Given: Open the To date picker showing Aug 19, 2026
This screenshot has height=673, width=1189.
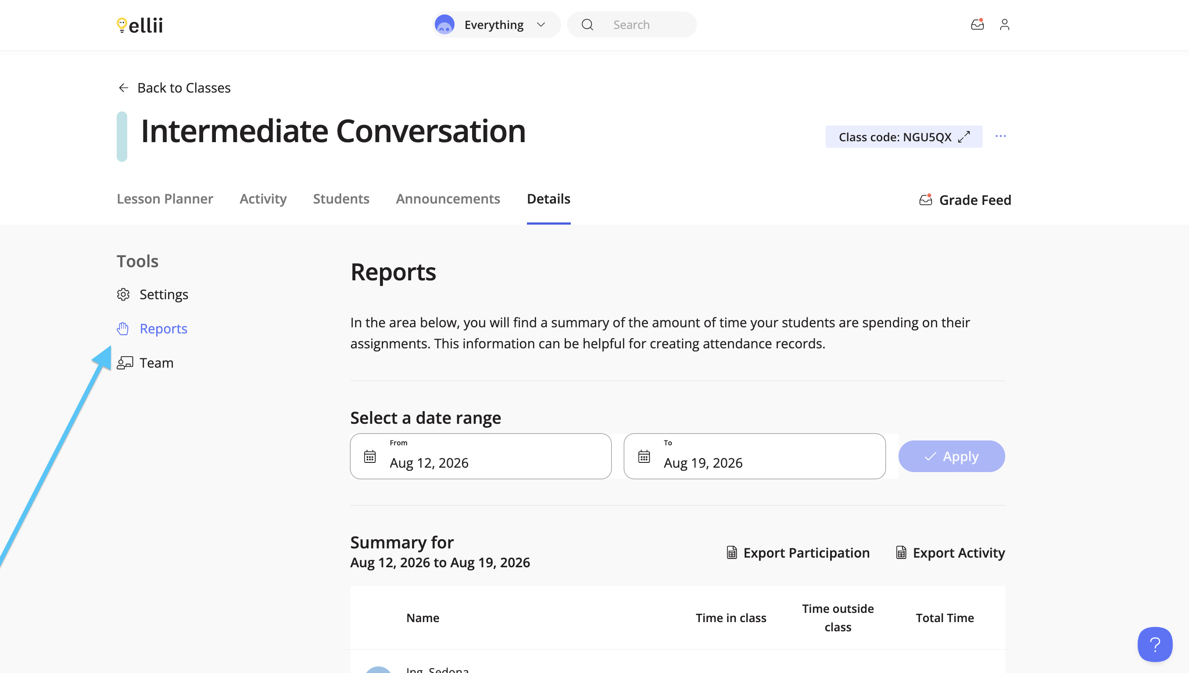Looking at the screenshot, I should tap(754, 456).
